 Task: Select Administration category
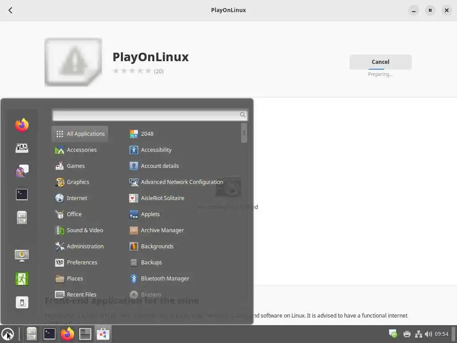79,246
